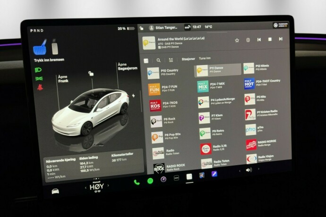Image resolution: width=326 pixels, height=217 pixels.
Task: Open the Stian Tanger driver profile
Action: (x=163, y=28)
